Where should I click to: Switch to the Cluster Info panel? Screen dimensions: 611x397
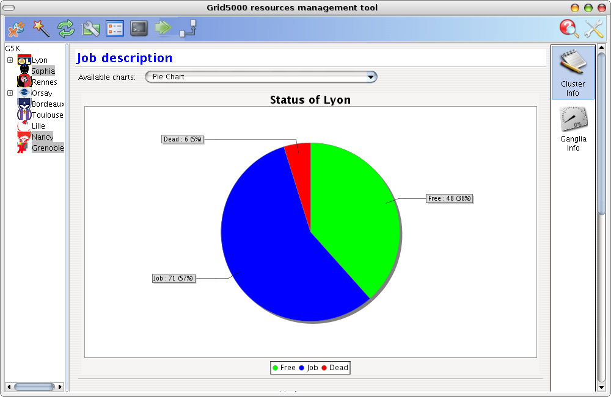coord(573,73)
